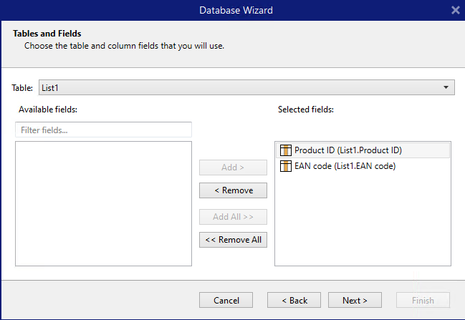Close the Database Wizard dialog

(455, 10)
